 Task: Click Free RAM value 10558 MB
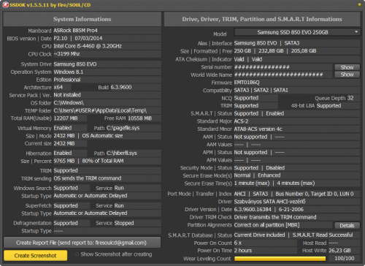(x=140, y=118)
